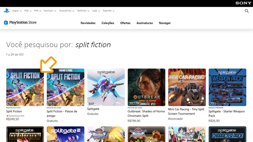Open the Mini Car Racing cover
Image resolution: width=253 pixels, height=142 pixels.
pos(187,87)
